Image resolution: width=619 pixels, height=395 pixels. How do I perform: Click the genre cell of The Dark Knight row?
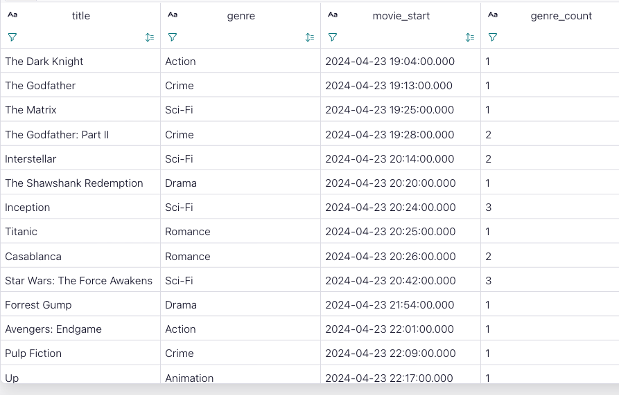[241, 61]
